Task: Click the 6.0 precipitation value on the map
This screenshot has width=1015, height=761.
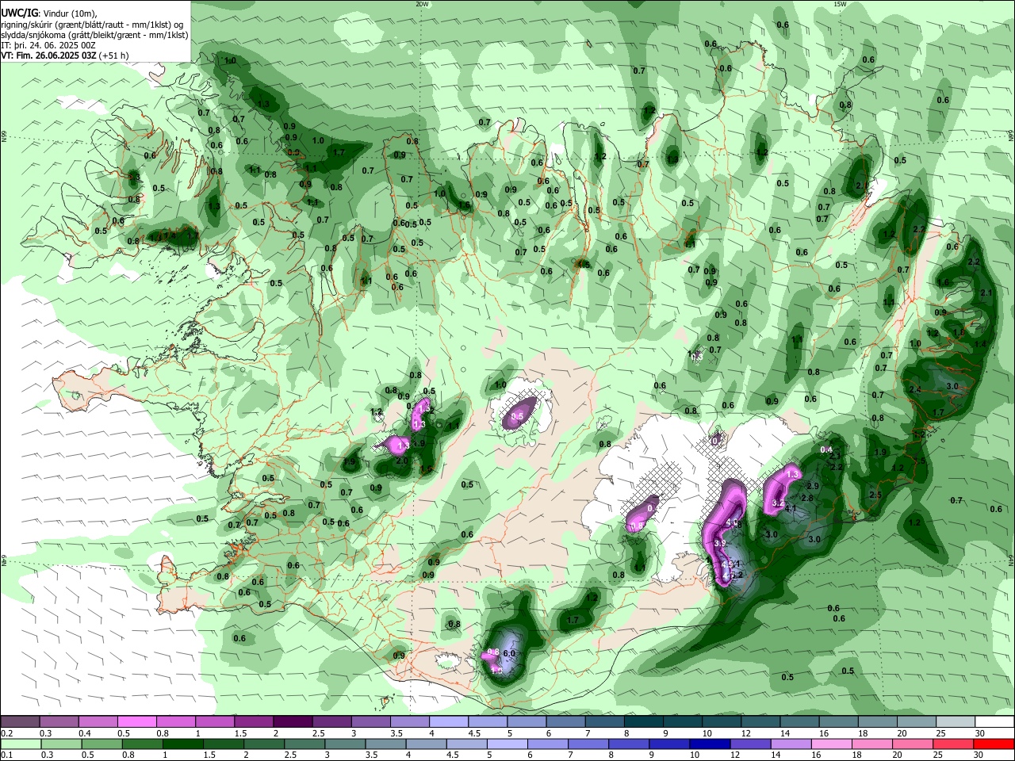Action: tap(510, 653)
